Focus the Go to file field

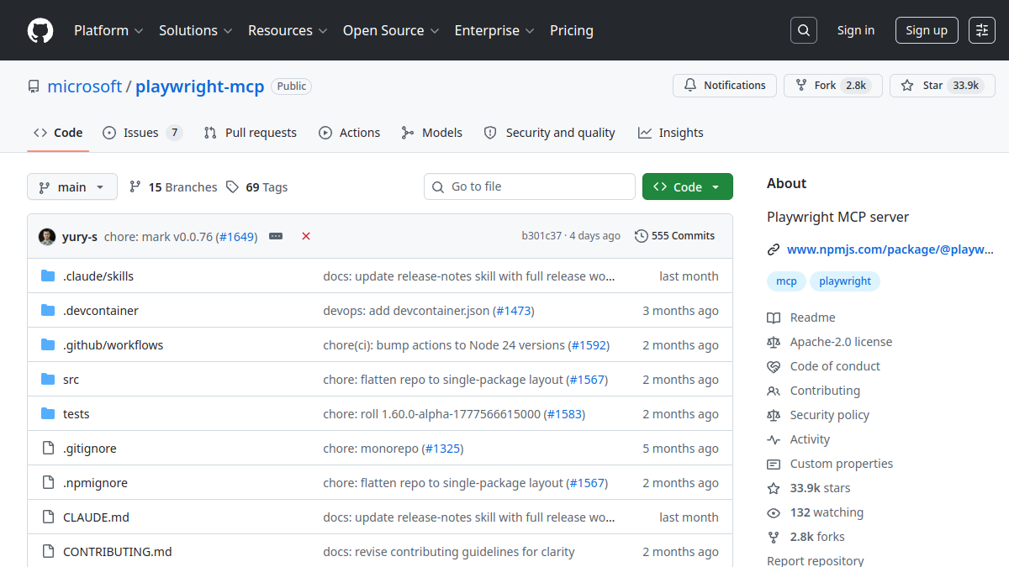pyautogui.click(x=530, y=186)
